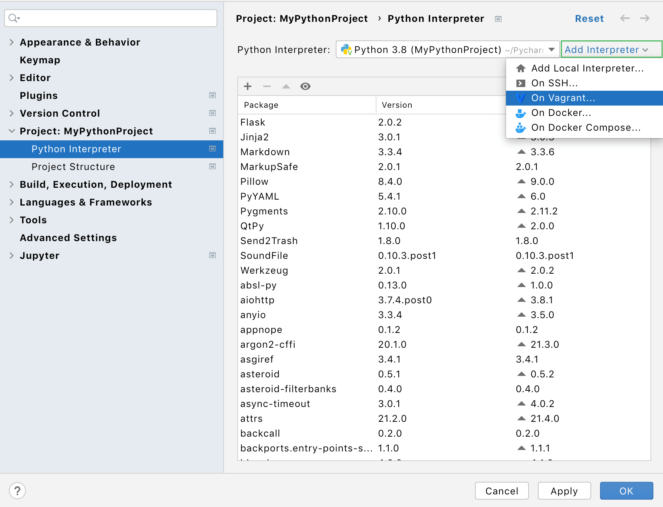Select Project Structure in sidebar

click(111, 167)
